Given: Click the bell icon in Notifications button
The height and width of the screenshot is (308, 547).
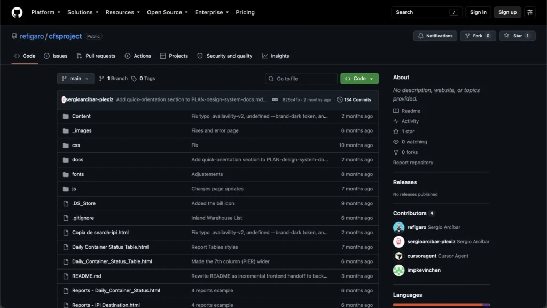Looking at the screenshot, I should coord(421,36).
